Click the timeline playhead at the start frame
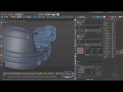Screen dimensions: 123x92 4,75
